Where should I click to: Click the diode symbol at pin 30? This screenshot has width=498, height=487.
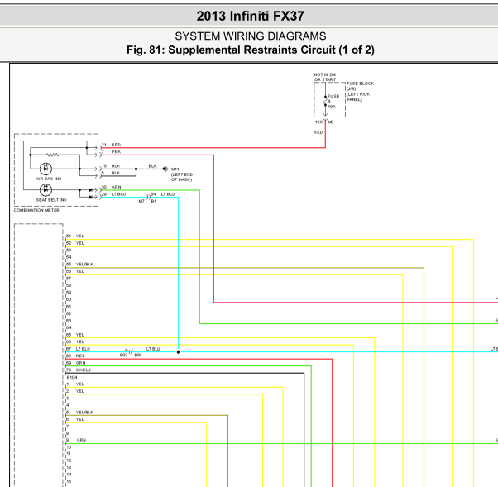coord(90,190)
